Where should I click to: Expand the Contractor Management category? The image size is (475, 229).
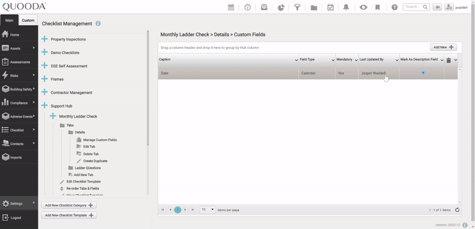[45, 92]
